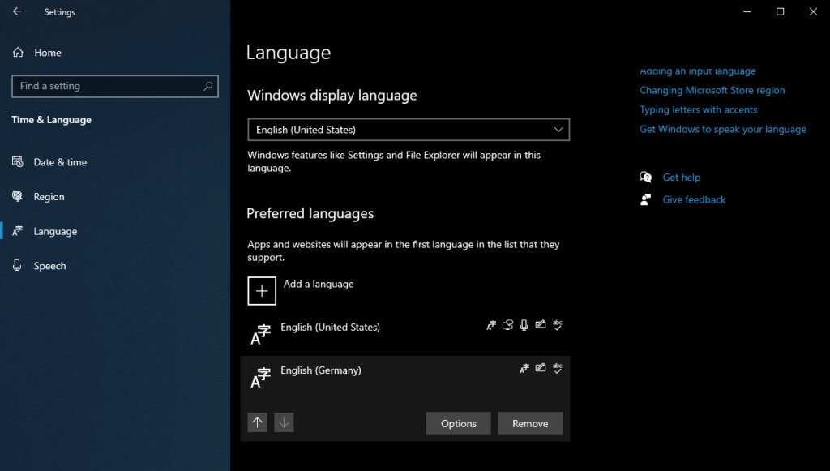
Task: Click the speech recognition microphone icon for English (United States)
Action: click(x=524, y=324)
